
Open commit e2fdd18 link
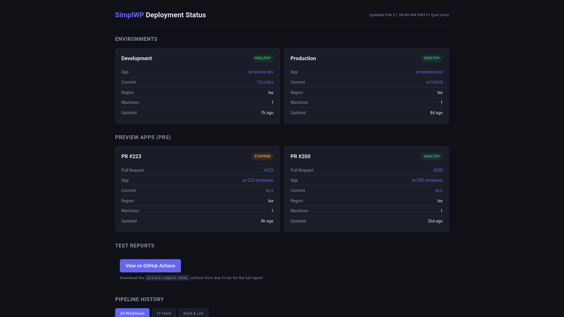tap(434, 82)
